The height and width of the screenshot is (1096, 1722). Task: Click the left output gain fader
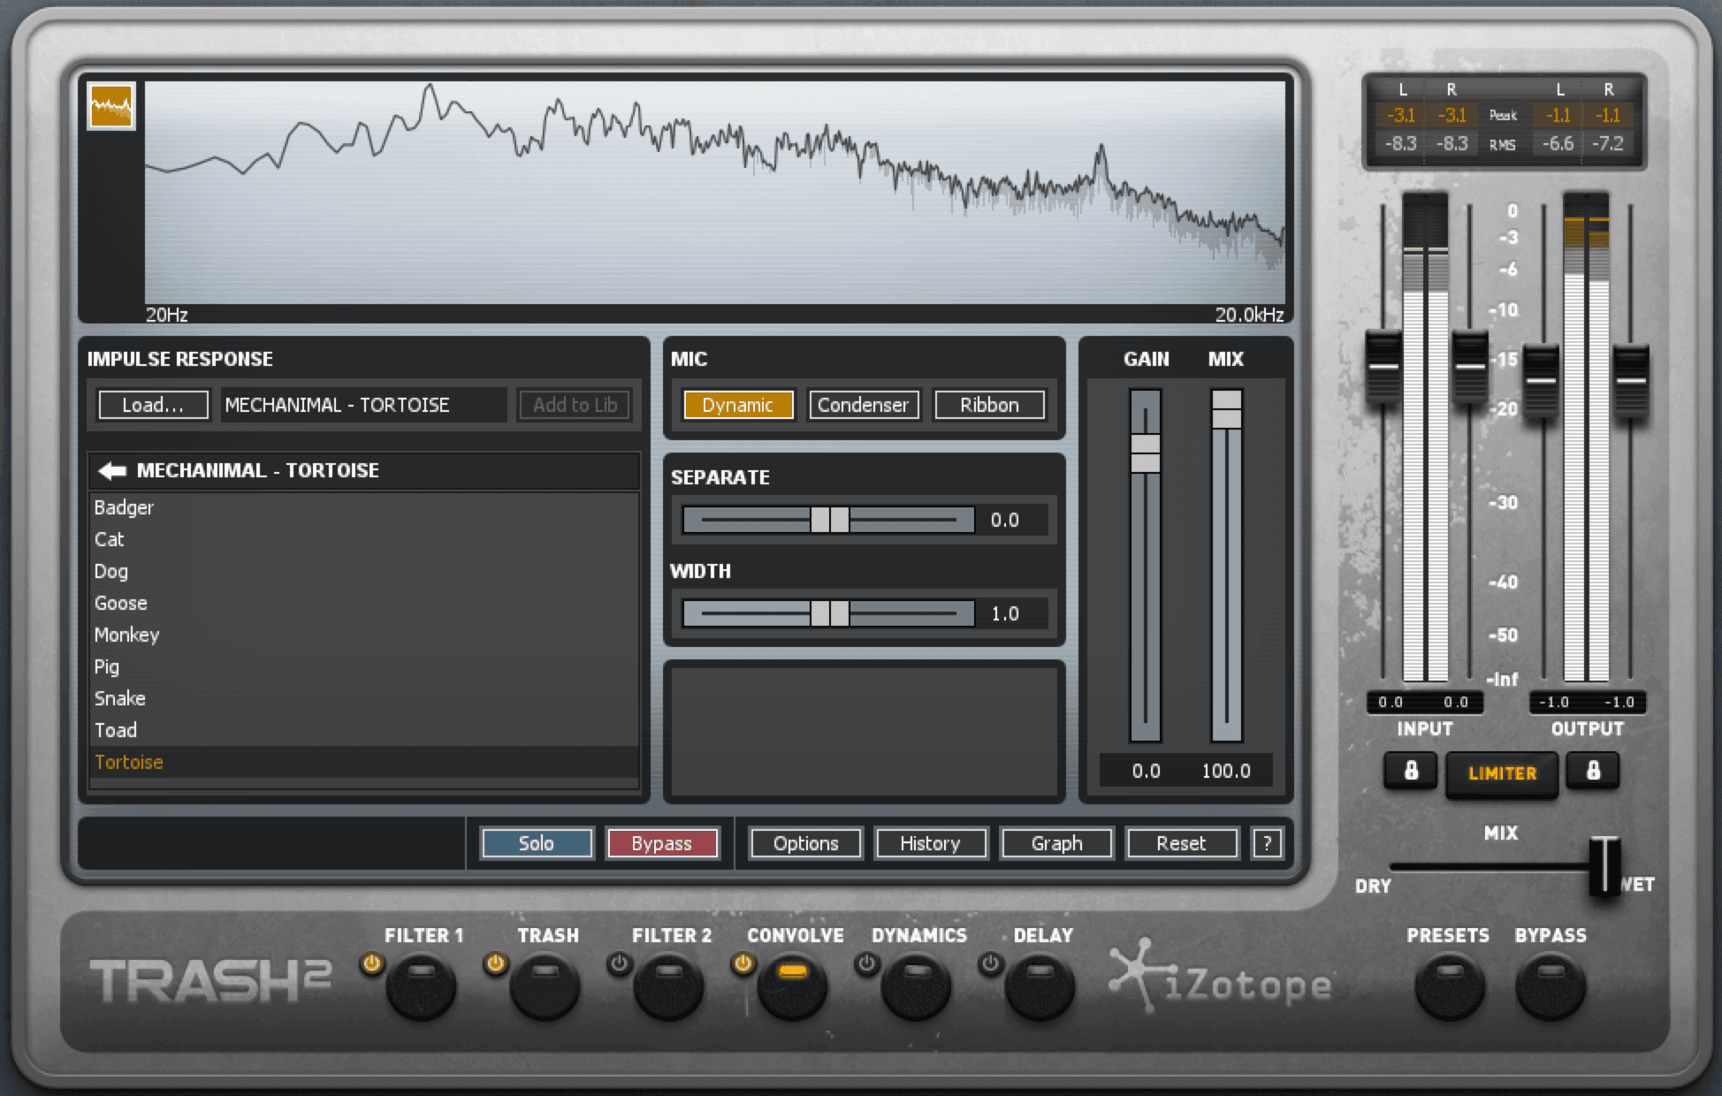click(1541, 382)
